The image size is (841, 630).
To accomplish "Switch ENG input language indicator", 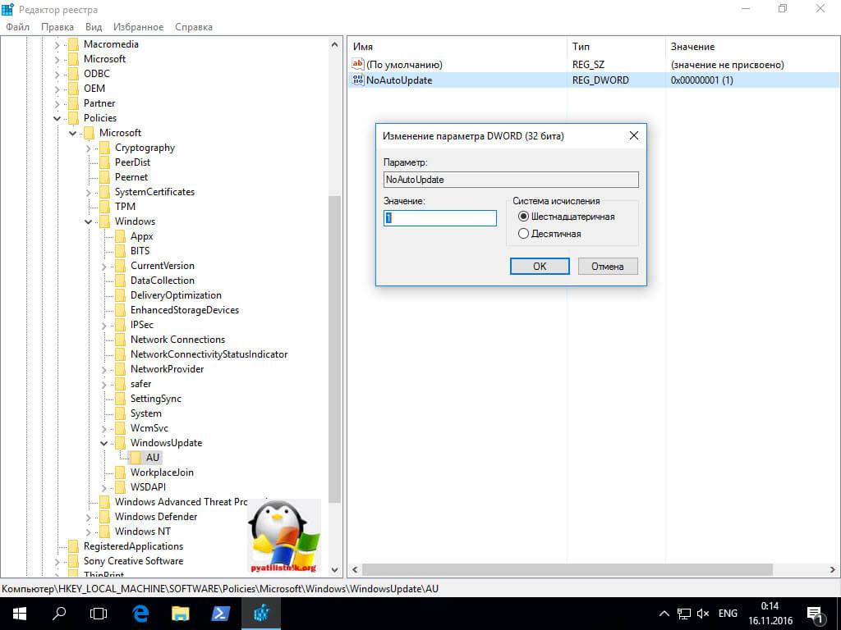I will point(728,614).
